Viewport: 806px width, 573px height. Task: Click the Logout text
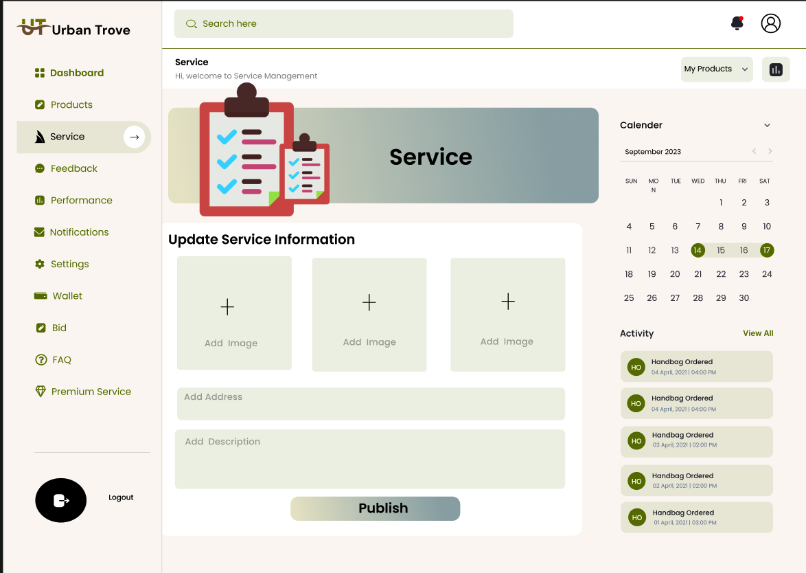click(121, 497)
